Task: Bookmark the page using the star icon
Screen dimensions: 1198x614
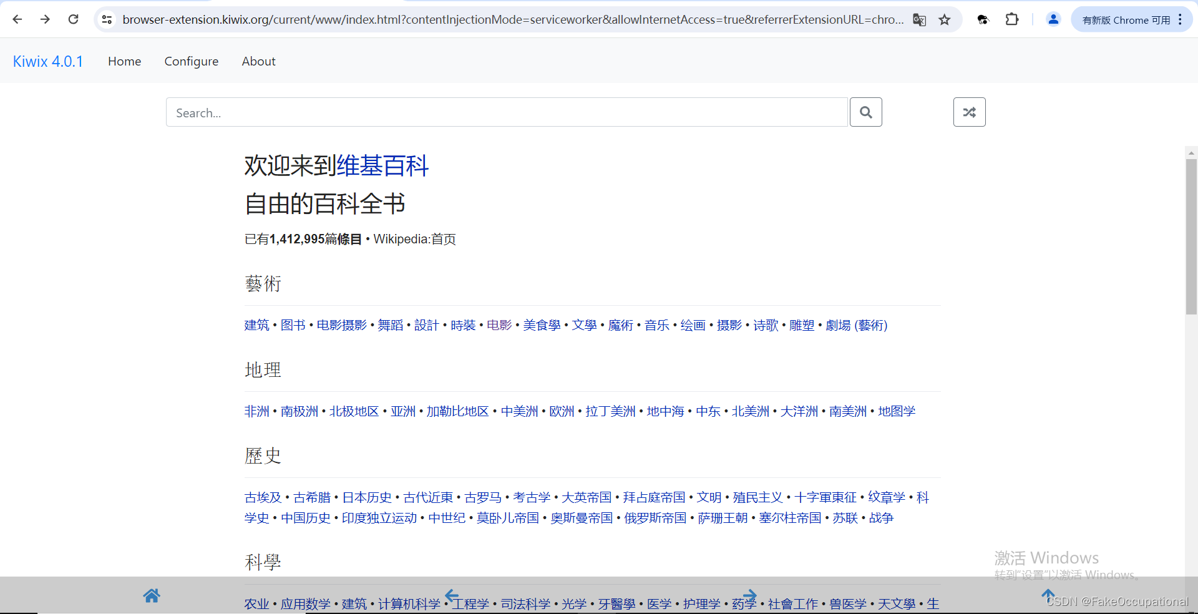Action: click(x=945, y=19)
